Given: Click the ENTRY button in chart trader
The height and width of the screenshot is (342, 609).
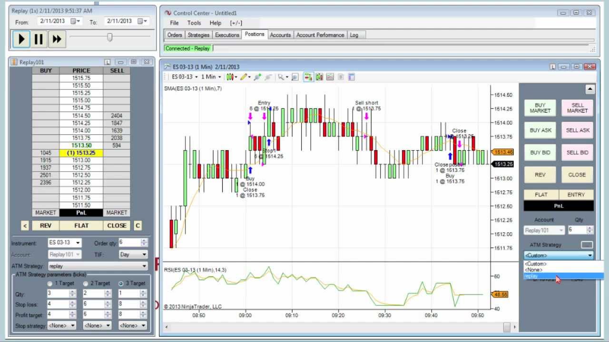Looking at the screenshot, I should [x=576, y=195].
